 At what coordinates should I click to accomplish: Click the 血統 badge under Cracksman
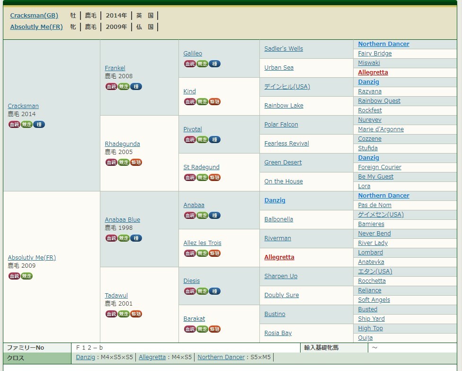coord(14,125)
